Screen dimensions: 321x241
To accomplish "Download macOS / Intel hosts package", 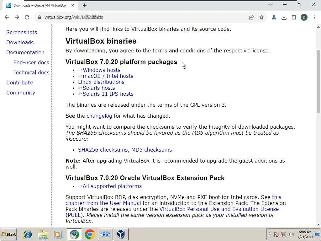I will (108, 76).
